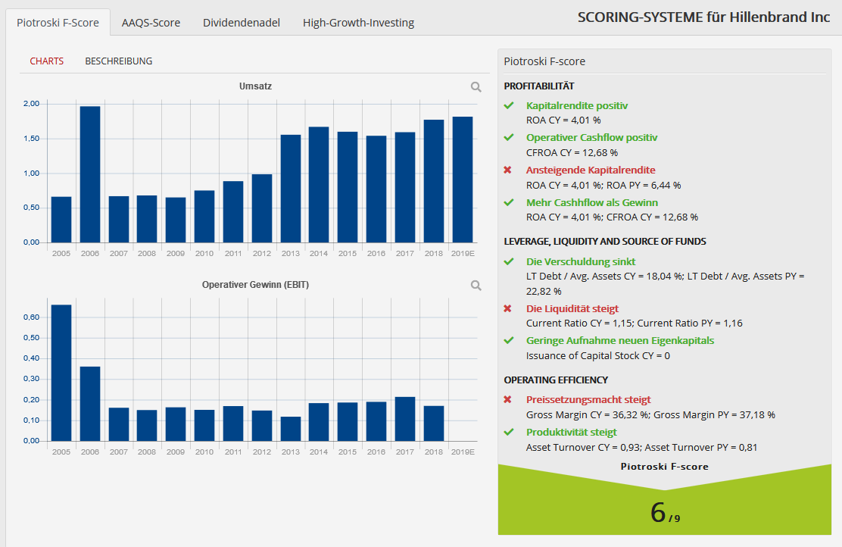Click the Umsatz chart title
This screenshot has width=842, height=547.
256,86
